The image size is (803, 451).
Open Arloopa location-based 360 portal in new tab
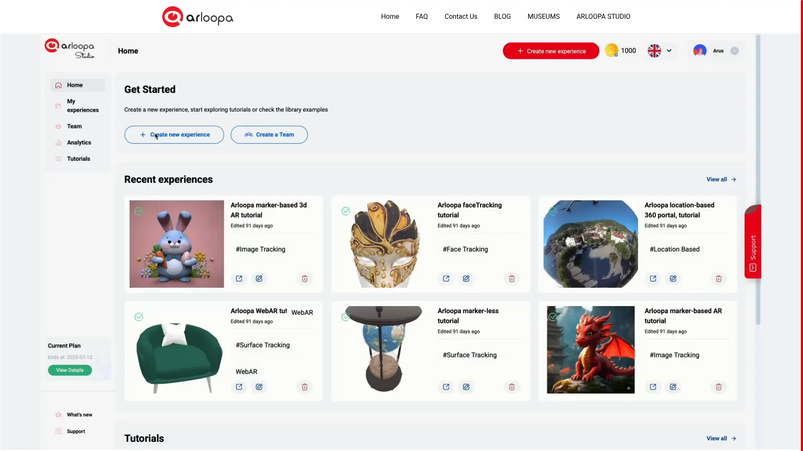pos(652,279)
